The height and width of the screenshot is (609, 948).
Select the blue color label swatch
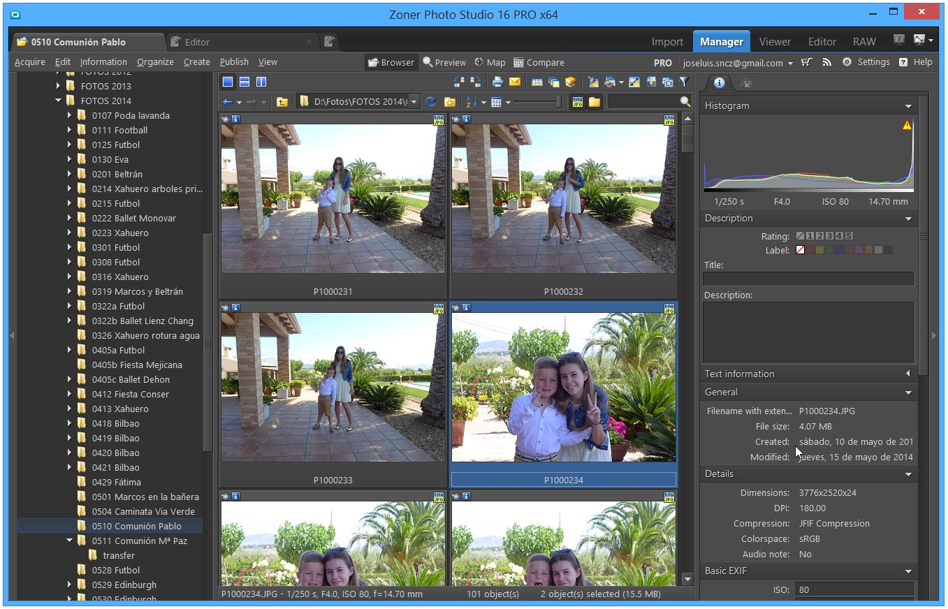839,250
